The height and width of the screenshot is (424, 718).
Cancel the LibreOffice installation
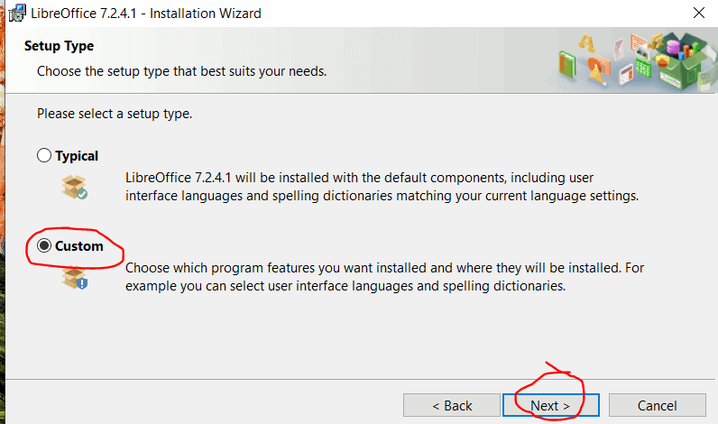pos(657,406)
